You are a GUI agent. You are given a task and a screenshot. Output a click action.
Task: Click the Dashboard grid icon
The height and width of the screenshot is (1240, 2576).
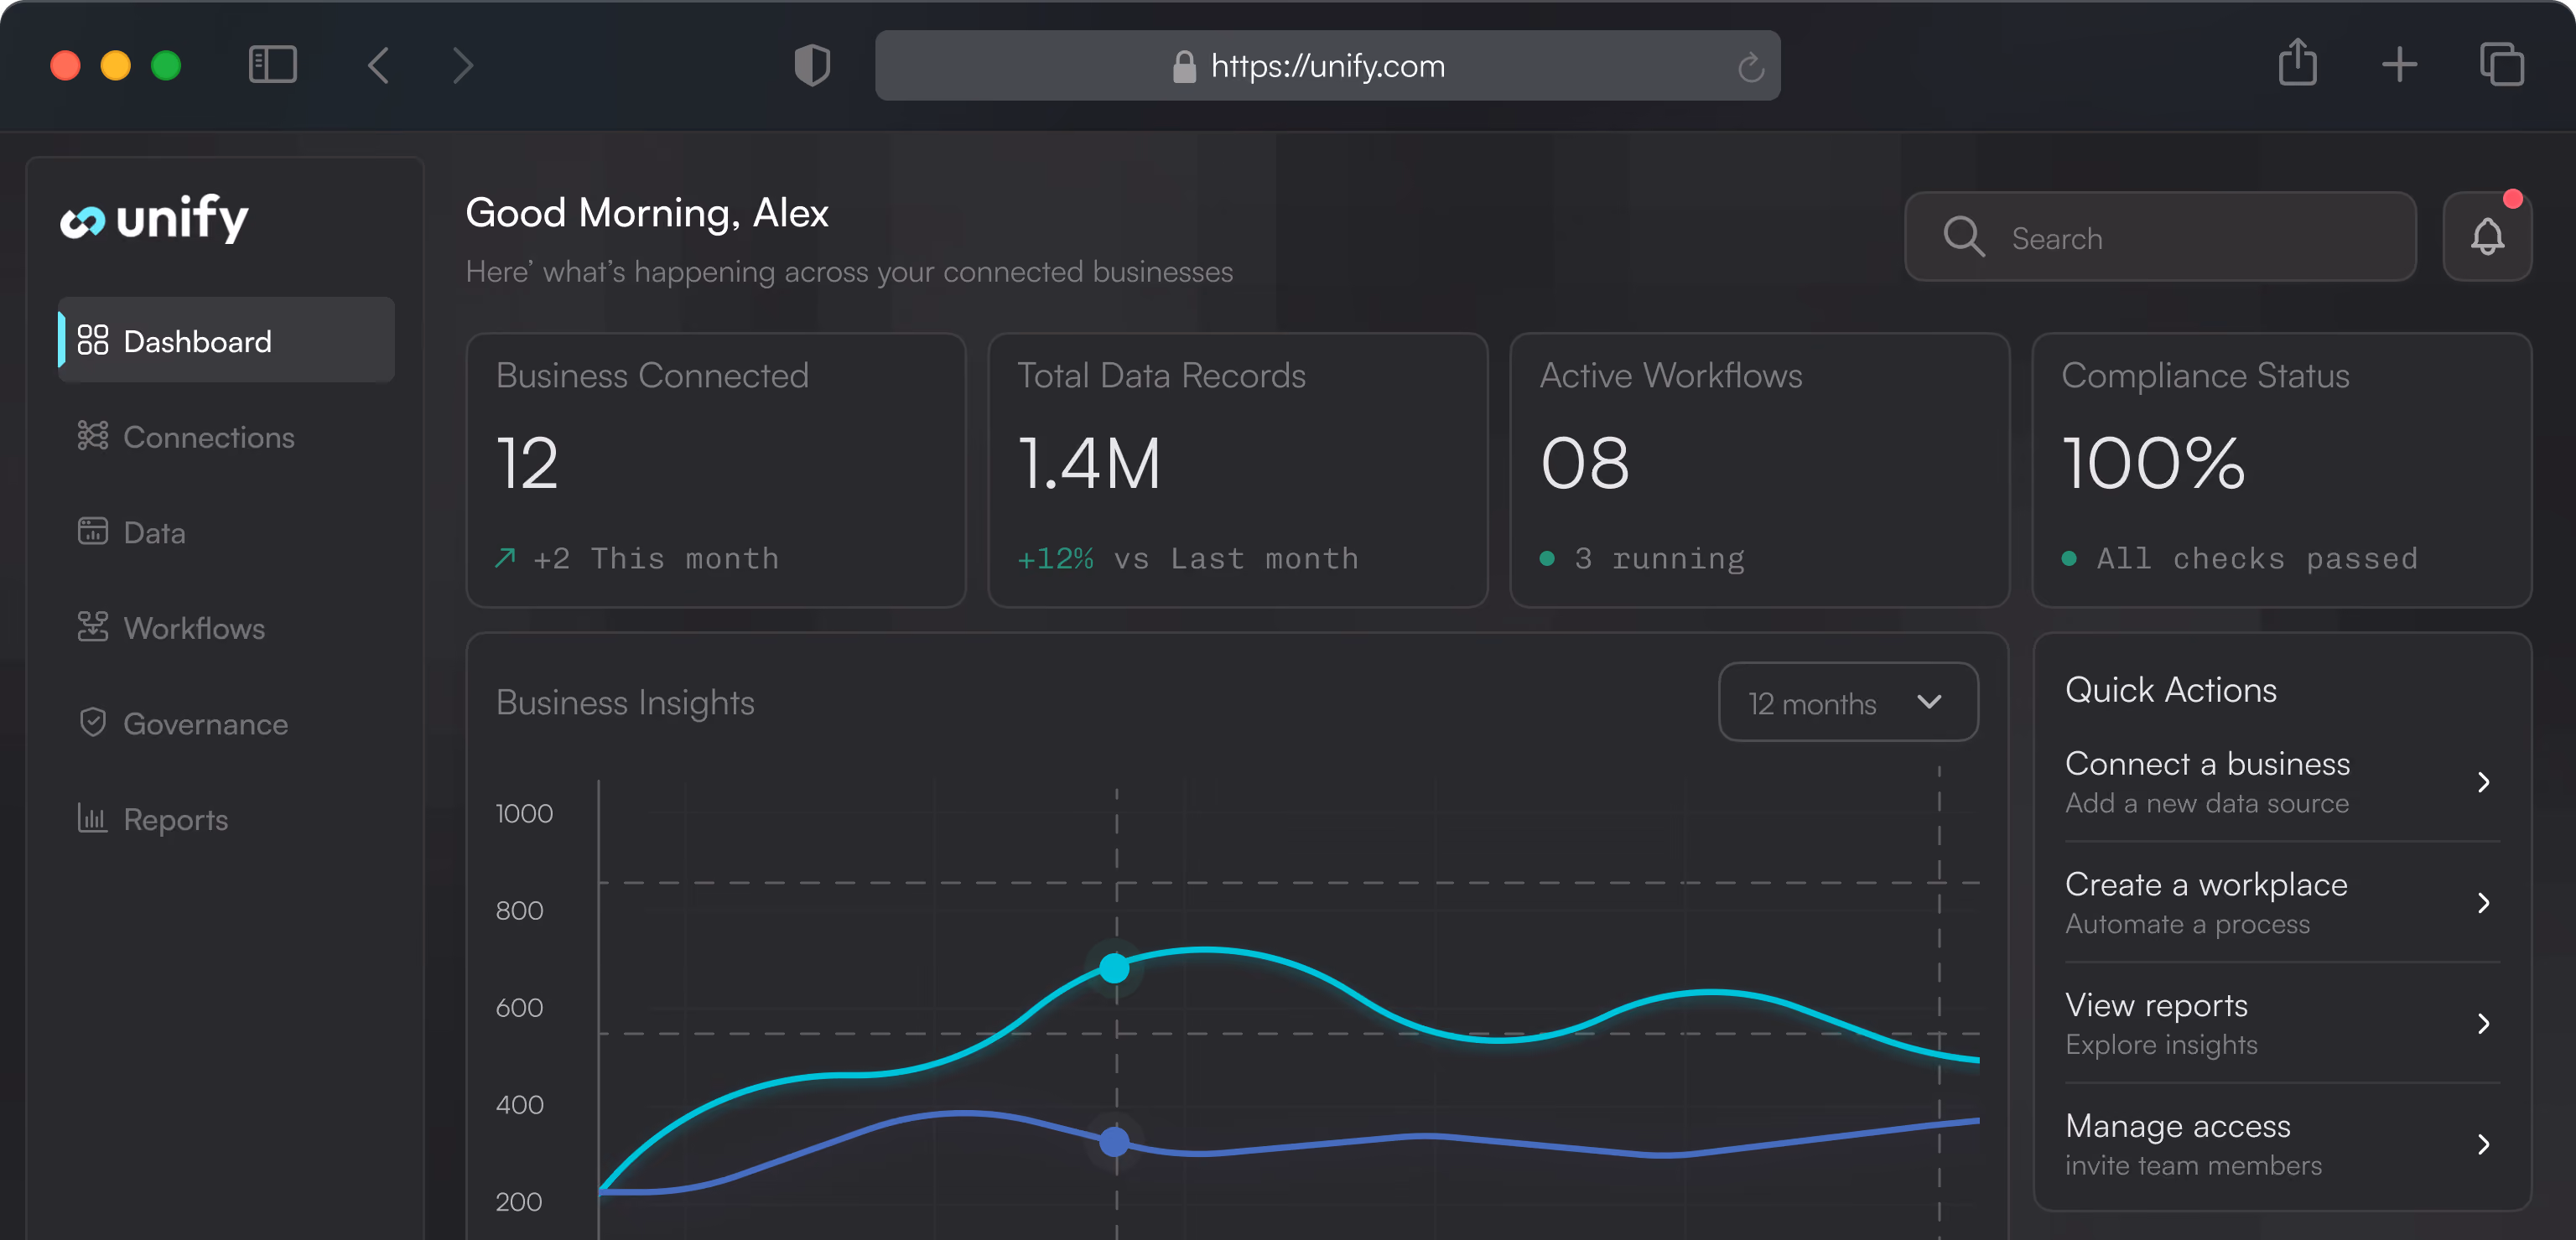click(x=92, y=340)
